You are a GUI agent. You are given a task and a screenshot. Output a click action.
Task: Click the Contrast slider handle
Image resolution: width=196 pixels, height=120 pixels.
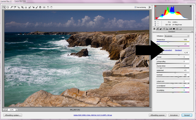pos(178,77)
